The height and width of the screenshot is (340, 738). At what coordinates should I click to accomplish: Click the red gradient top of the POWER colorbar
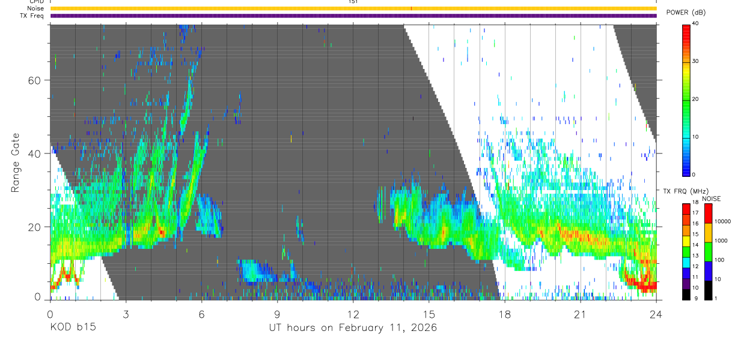pos(686,33)
